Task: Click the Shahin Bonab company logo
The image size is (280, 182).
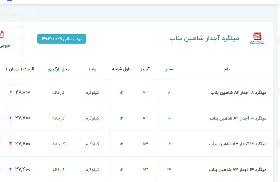Action: click(x=257, y=38)
